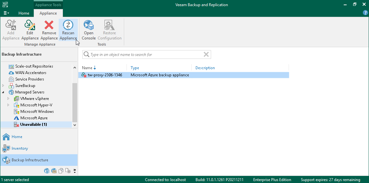Image resolution: width=369 pixels, height=183 pixels.
Task: Click the Veeam application icon in title bar
Action: coord(5,5)
